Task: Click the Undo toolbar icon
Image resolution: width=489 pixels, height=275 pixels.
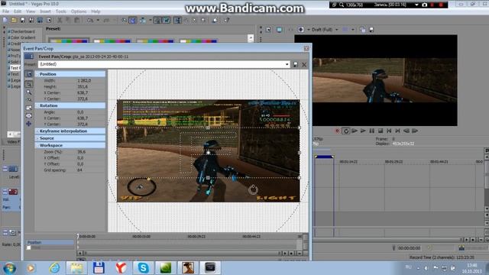Action: click(90, 21)
